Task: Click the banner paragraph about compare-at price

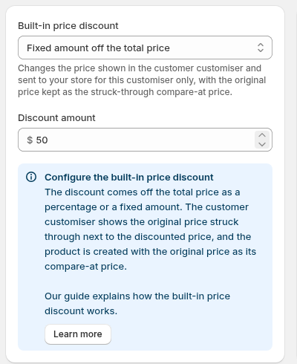Action: (x=150, y=230)
